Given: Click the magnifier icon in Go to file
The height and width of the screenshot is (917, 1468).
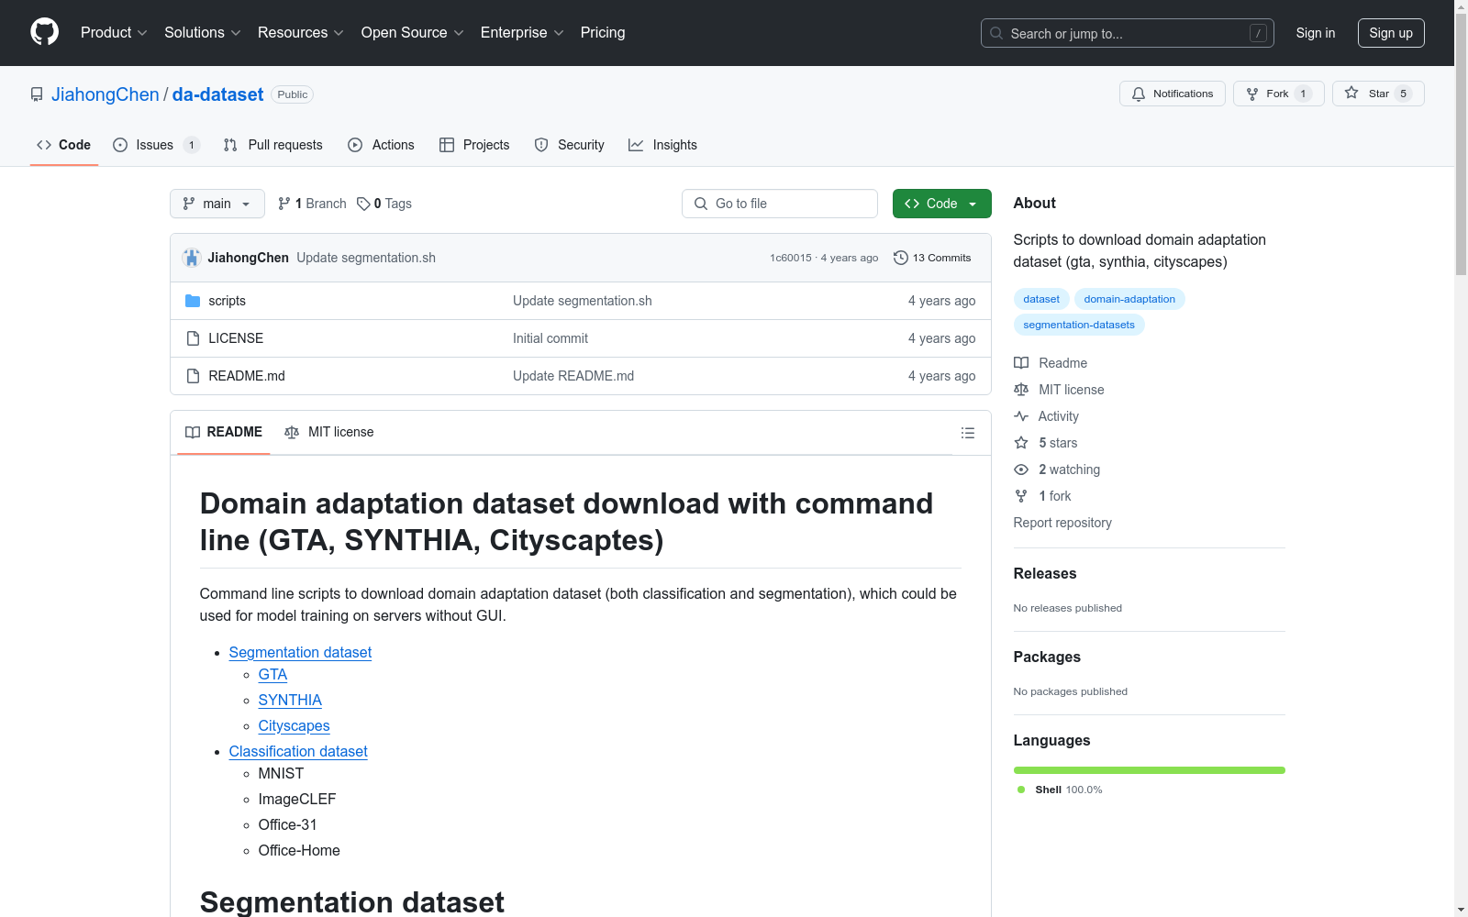Looking at the screenshot, I should 701,204.
